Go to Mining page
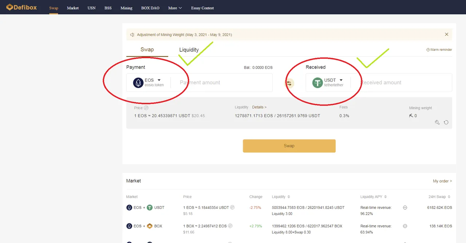Image resolution: width=466 pixels, height=243 pixels. tap(126, 8)
